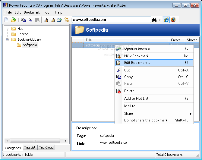Click tree scrollbar right arrow

point(66,141)
